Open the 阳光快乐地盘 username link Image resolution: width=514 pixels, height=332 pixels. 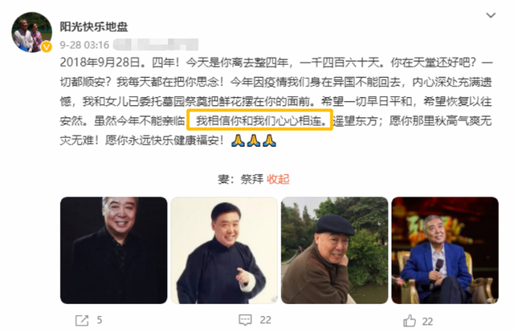pos(94,26)
